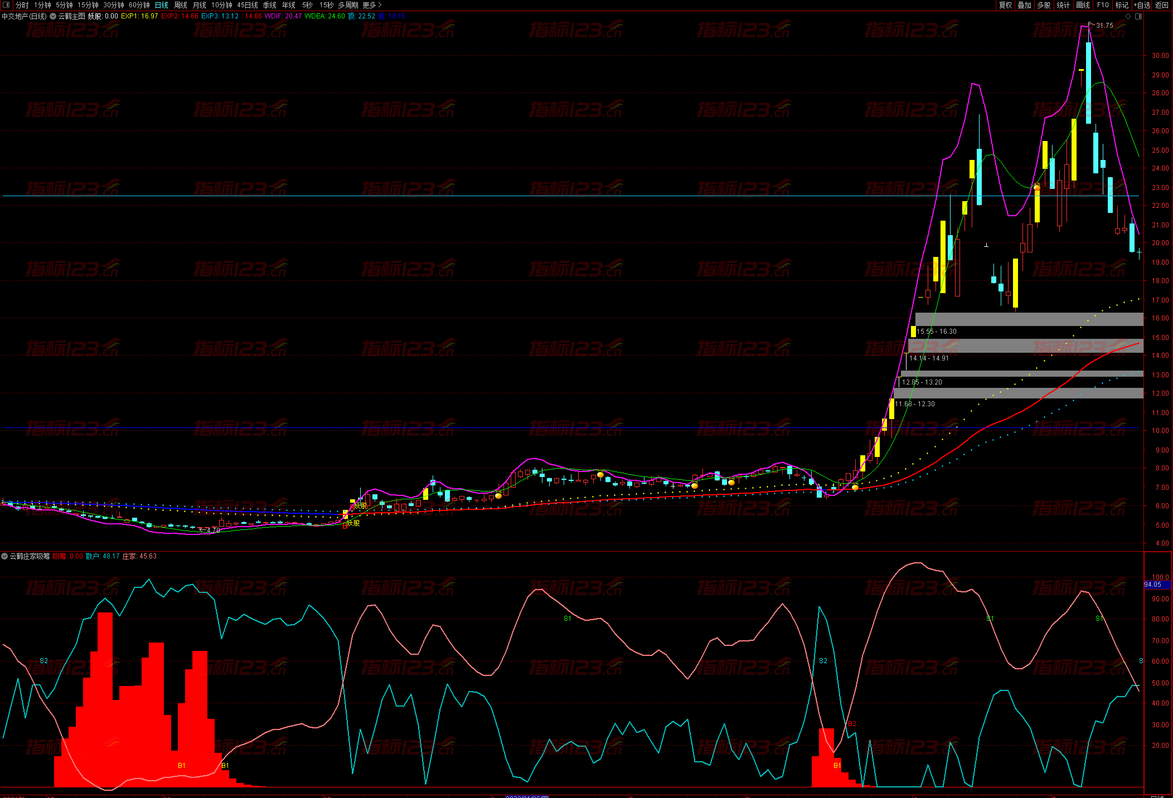Screen dimensions: 1173x798
Task: Click the 标记 mark button
Action: pyautogui.click(x=1122, y=5)
